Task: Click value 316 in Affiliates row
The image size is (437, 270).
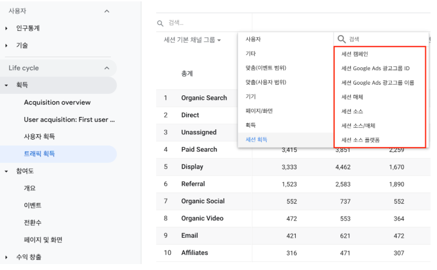Action: (x=292, y=253)
